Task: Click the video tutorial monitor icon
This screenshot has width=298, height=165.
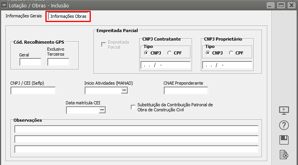Action: point(284,110)
